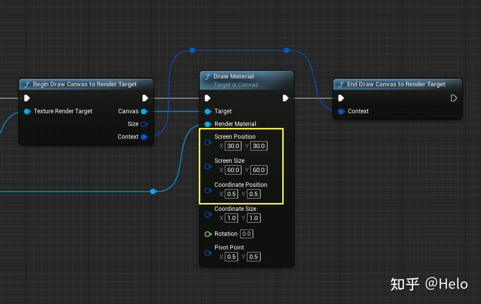Click the Coordinate Size input pin
The image size is (481, 304).
(208, 214)
